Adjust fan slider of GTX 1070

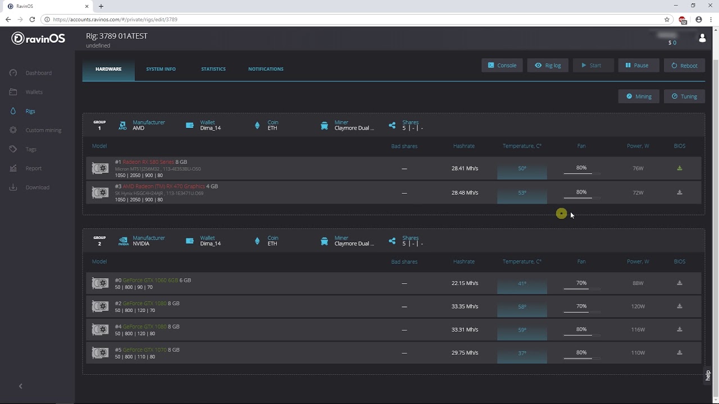tap(581, 359)
